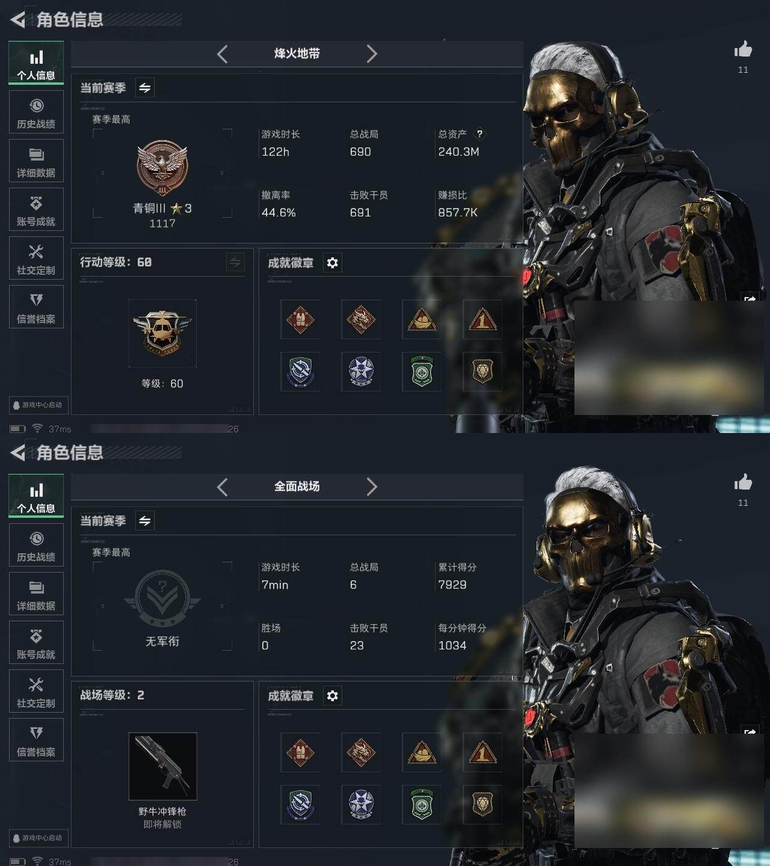Open 历史战绩 in the top sidebar
The height and width of the screenshot is (866, 770).
coord(36,112)
